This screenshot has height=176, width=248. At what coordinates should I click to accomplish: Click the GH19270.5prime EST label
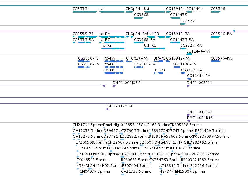point(88,137)
